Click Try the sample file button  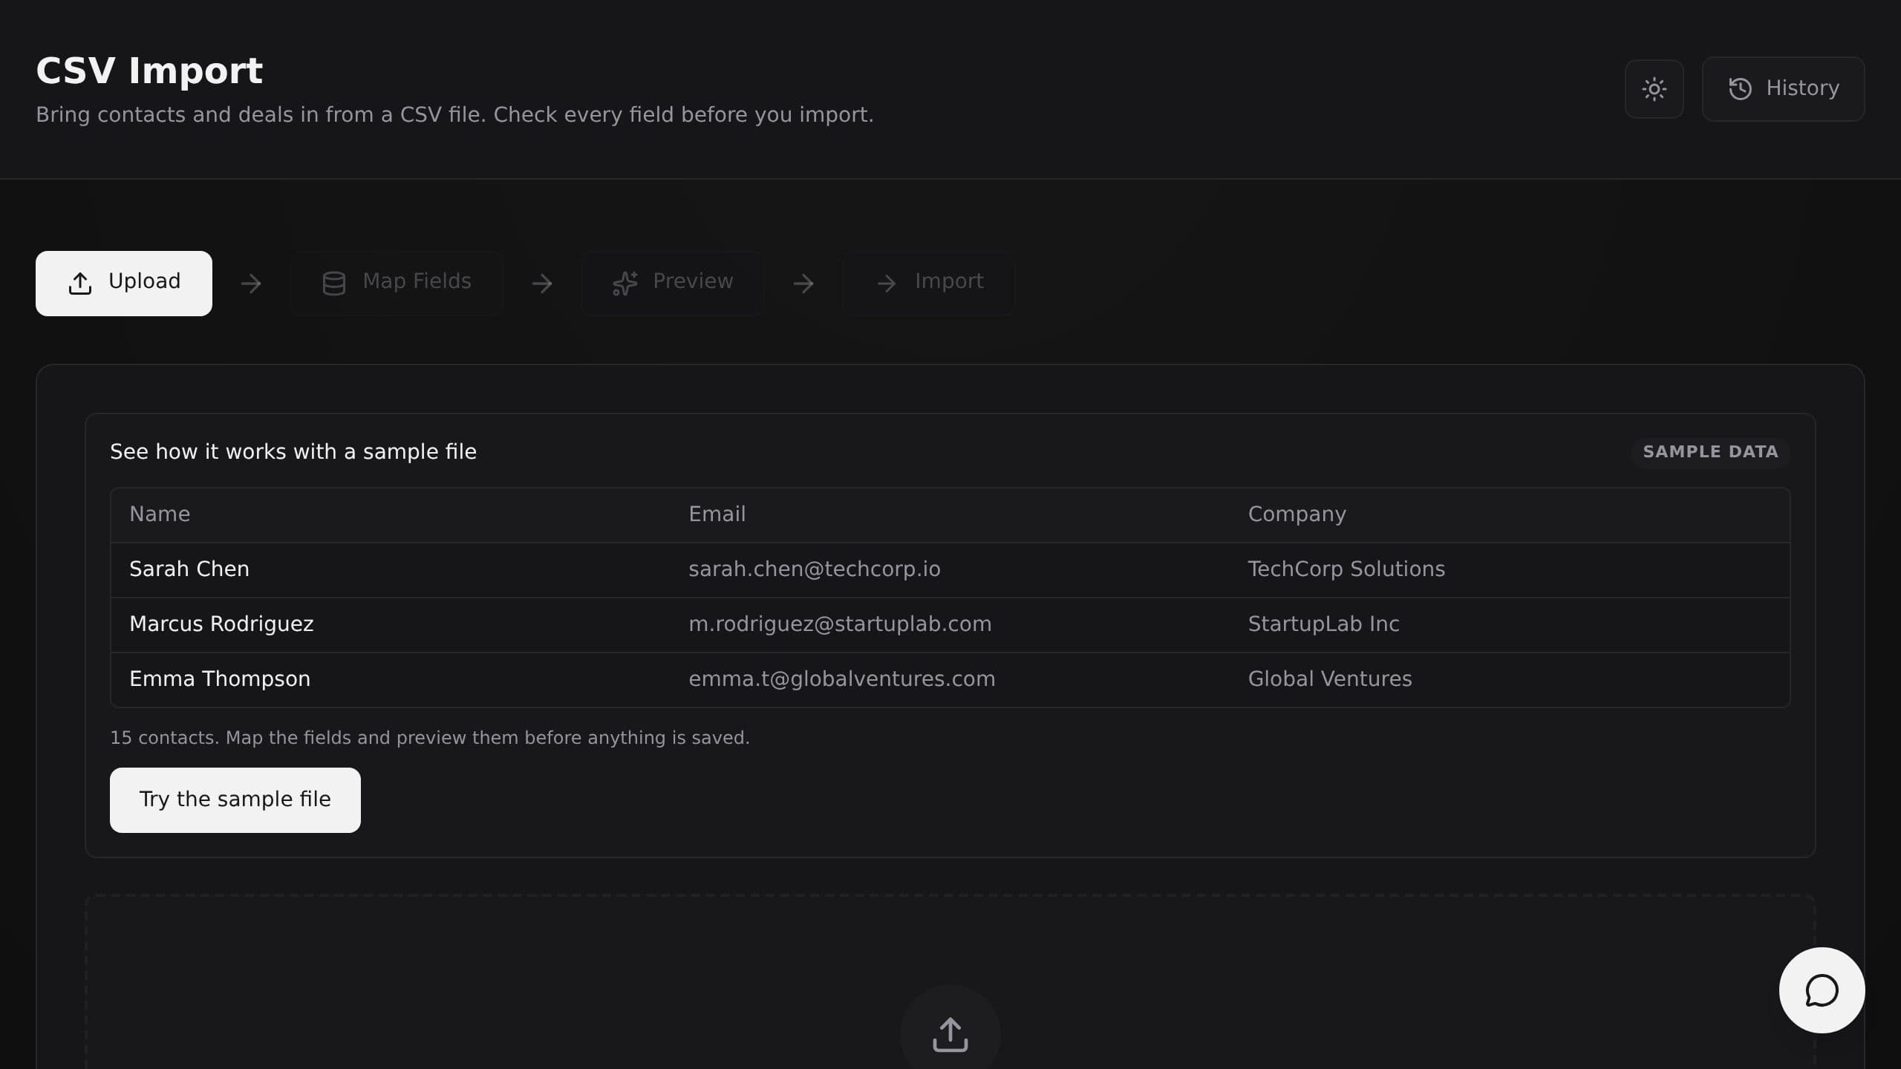coord(235,800)
